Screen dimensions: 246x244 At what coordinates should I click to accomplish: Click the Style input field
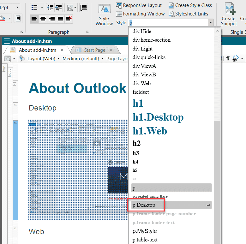point(168,23)
